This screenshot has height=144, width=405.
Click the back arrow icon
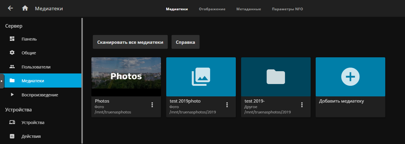(x=10, y=8)
